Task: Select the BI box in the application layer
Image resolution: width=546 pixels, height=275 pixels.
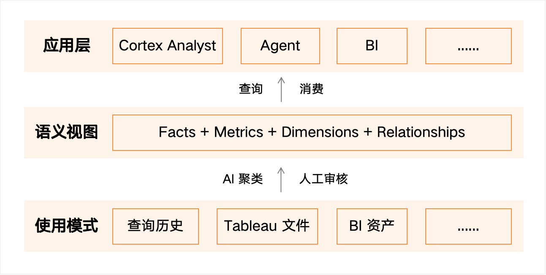Action: [372, 46]
